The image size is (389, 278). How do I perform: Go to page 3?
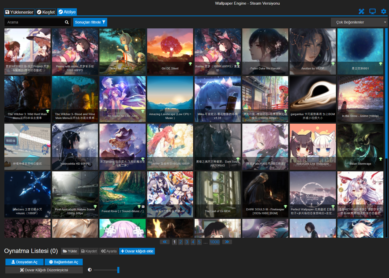[x=187, y=242]
